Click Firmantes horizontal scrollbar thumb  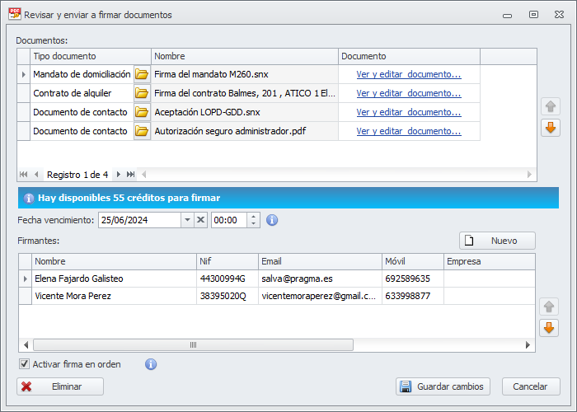point(193,344)
